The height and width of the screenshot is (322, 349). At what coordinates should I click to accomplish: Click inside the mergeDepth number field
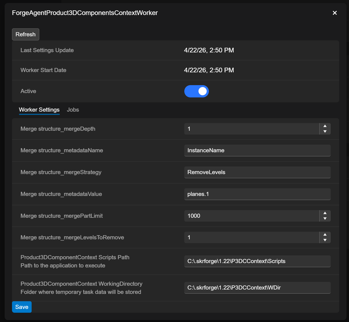click(x=251, y=129)
